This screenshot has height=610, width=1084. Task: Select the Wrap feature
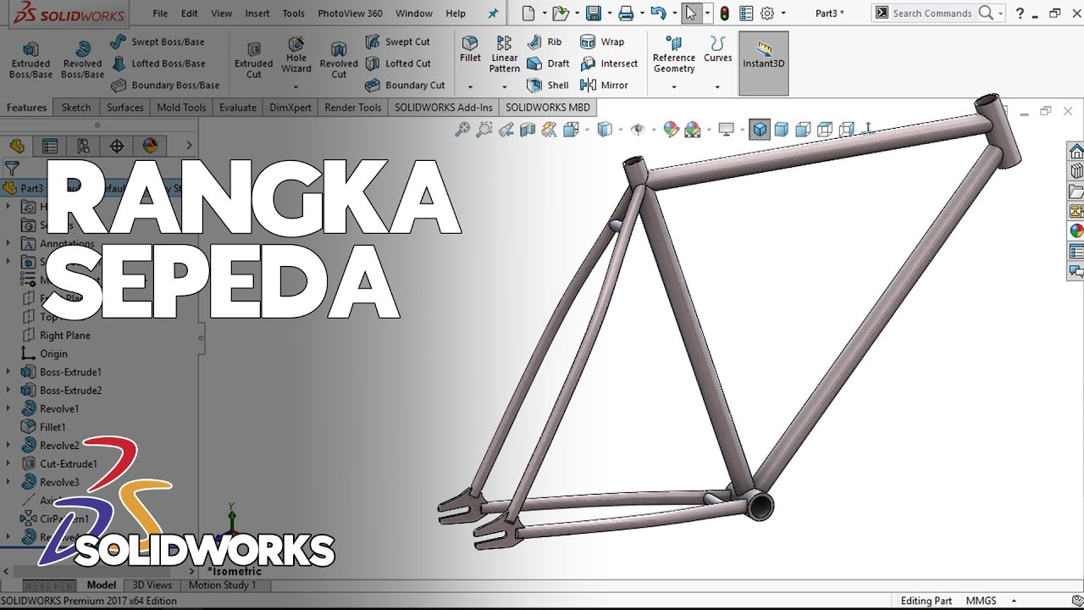click(x=602, y=42)
